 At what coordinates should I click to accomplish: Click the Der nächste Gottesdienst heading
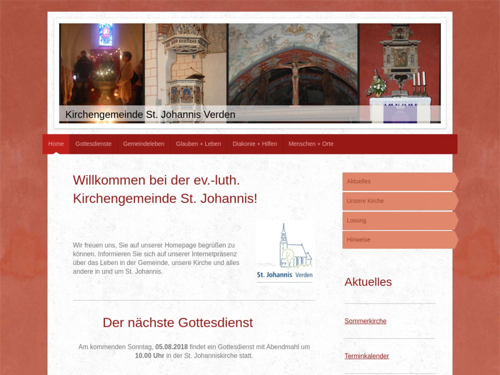(x=177, y=322)
